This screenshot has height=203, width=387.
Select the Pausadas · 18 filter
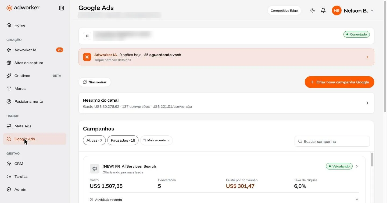tap(123, 140)
